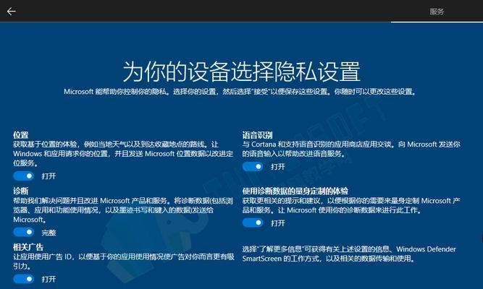Click the 诊断 section heading
The image size is (483, 289).
[21, 191]
